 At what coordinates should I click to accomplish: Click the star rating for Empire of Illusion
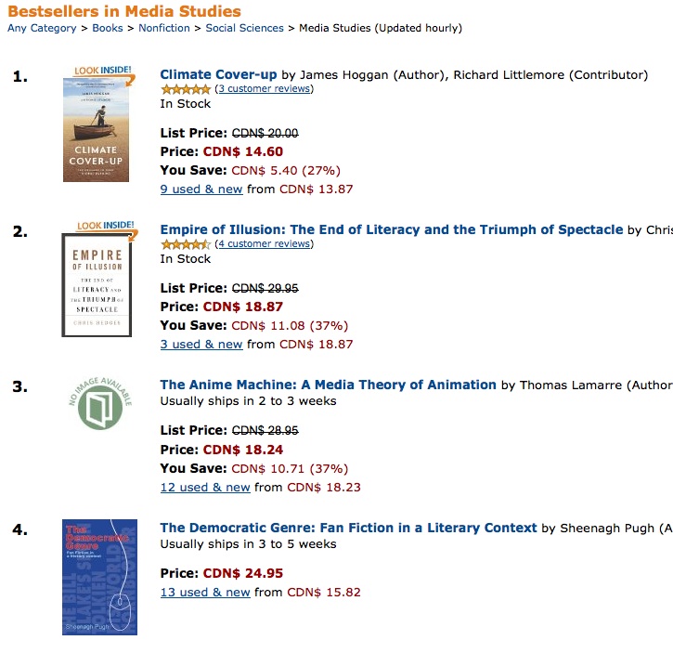tap(186, 244)
